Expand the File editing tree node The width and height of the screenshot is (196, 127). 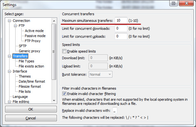point(10,102)
